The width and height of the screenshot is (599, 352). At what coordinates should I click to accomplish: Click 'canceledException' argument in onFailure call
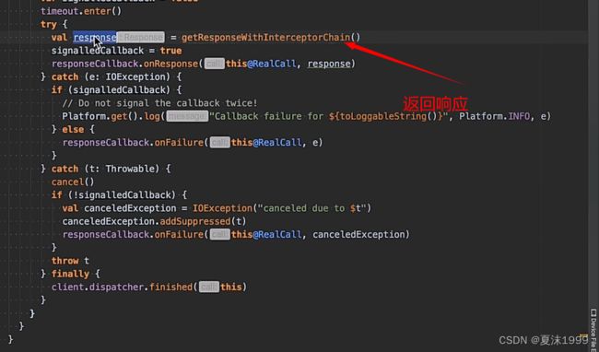pyautogui.click(x=358, y=234)
